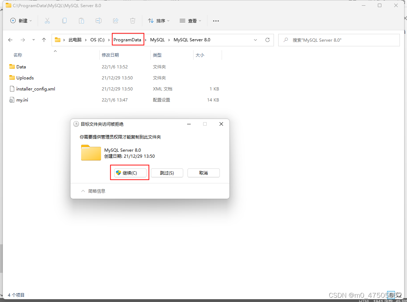Click the folder icon in the title bar
The width and height of the screenshot is (407, 302).
[x=8, y=5]
